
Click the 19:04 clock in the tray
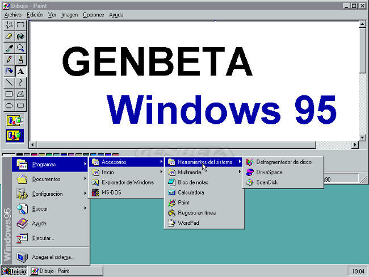point(358,271)
